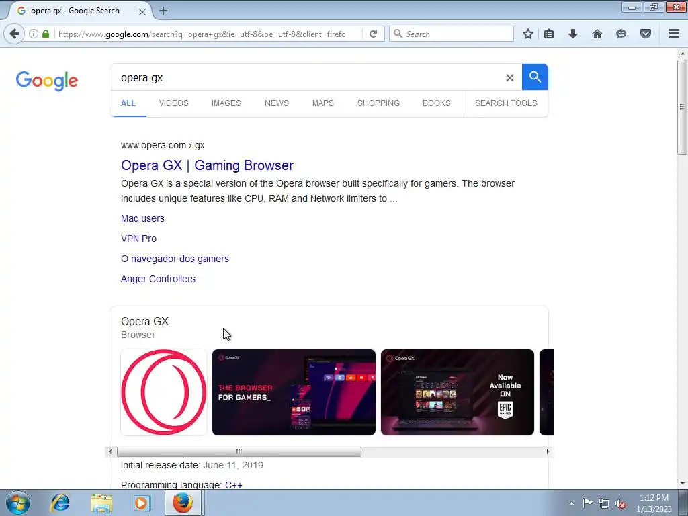Click the C++ programming language link
The height and width of the screenshot is (516, 688).
pos(233,485)
